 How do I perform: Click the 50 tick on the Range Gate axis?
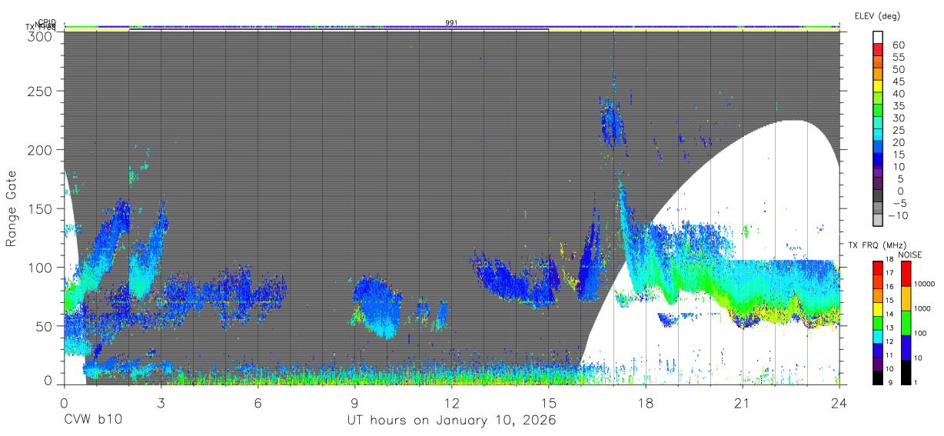45,325
